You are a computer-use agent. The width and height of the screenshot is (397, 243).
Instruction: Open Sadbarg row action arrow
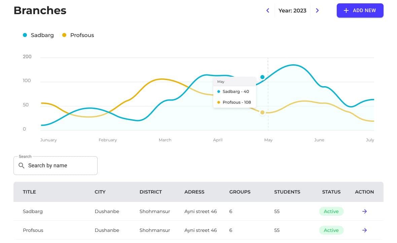pos(364,211)
